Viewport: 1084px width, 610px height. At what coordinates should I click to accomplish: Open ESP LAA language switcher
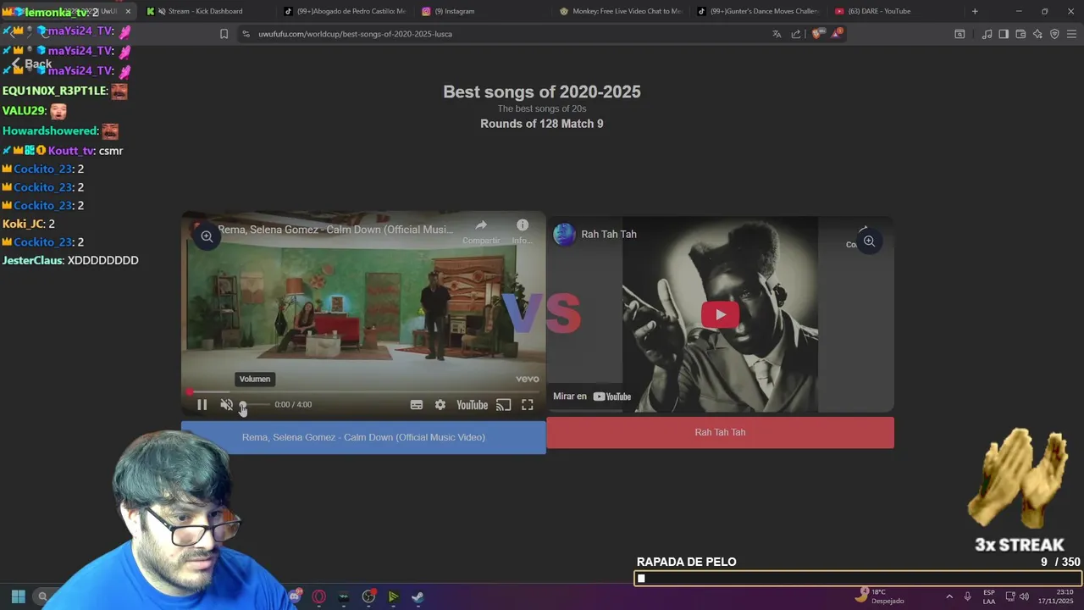click(x=989, y=596)
